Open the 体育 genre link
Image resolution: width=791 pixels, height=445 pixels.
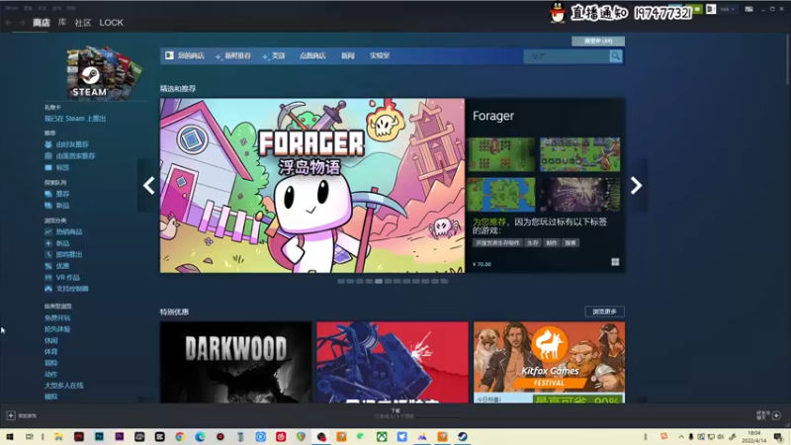pos(51,352)
